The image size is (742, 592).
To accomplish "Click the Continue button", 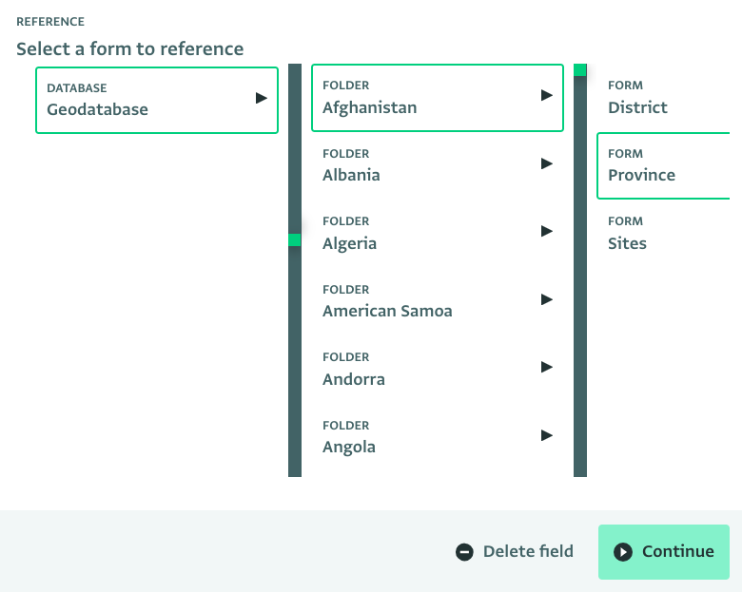I will tap(663, 552).
